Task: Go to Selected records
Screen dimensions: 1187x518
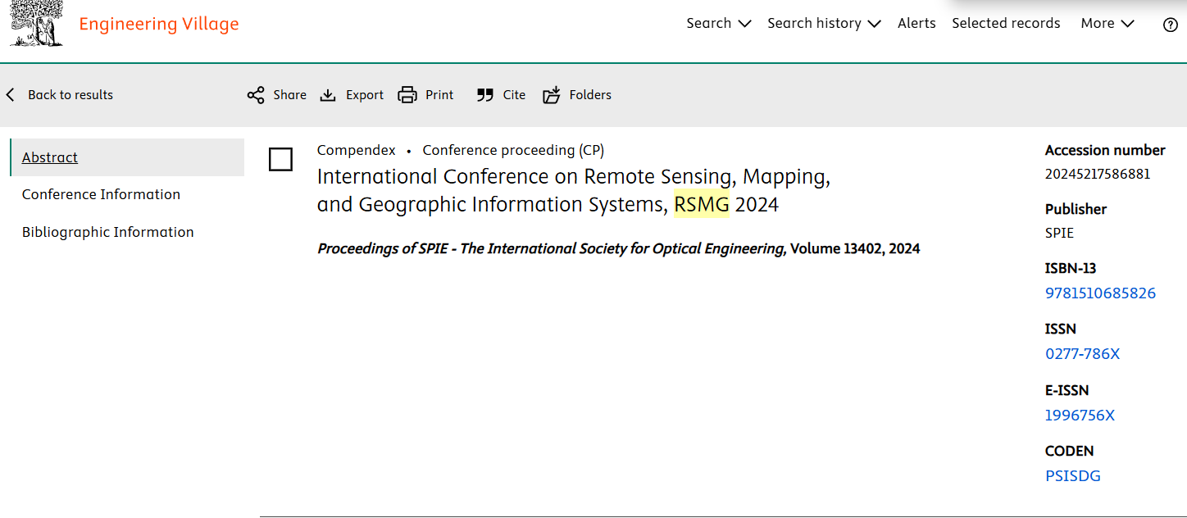Action: 1006,23
